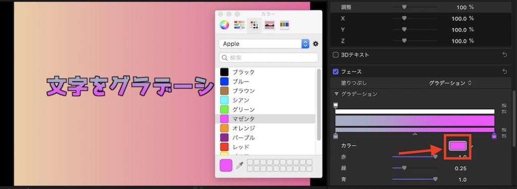This screenshot has height=189, width=517.
Task: Click the Y scale slider
Action: coord(415,30)
